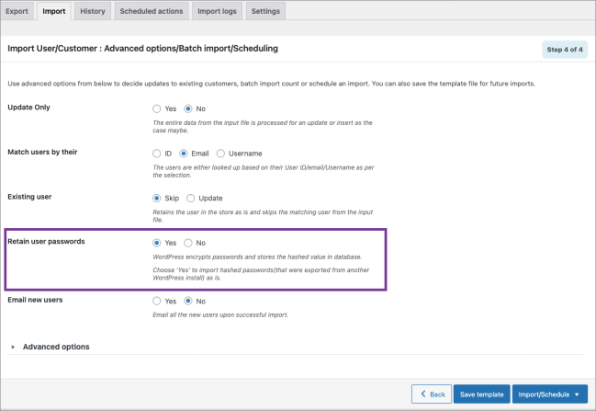The height and width of the screenshot is (411, 596).
Task: Open the History tab
Action: pos(92,11)
